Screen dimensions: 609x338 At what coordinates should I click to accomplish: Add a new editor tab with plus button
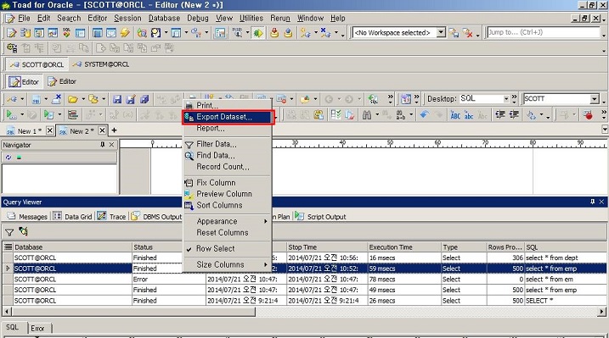[x=114, y=130]
